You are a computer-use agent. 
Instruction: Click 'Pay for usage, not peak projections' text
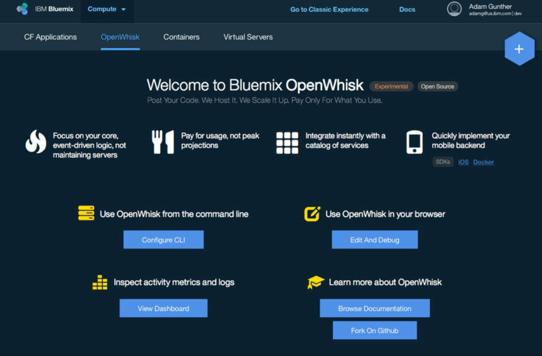(x=220, y=140)
